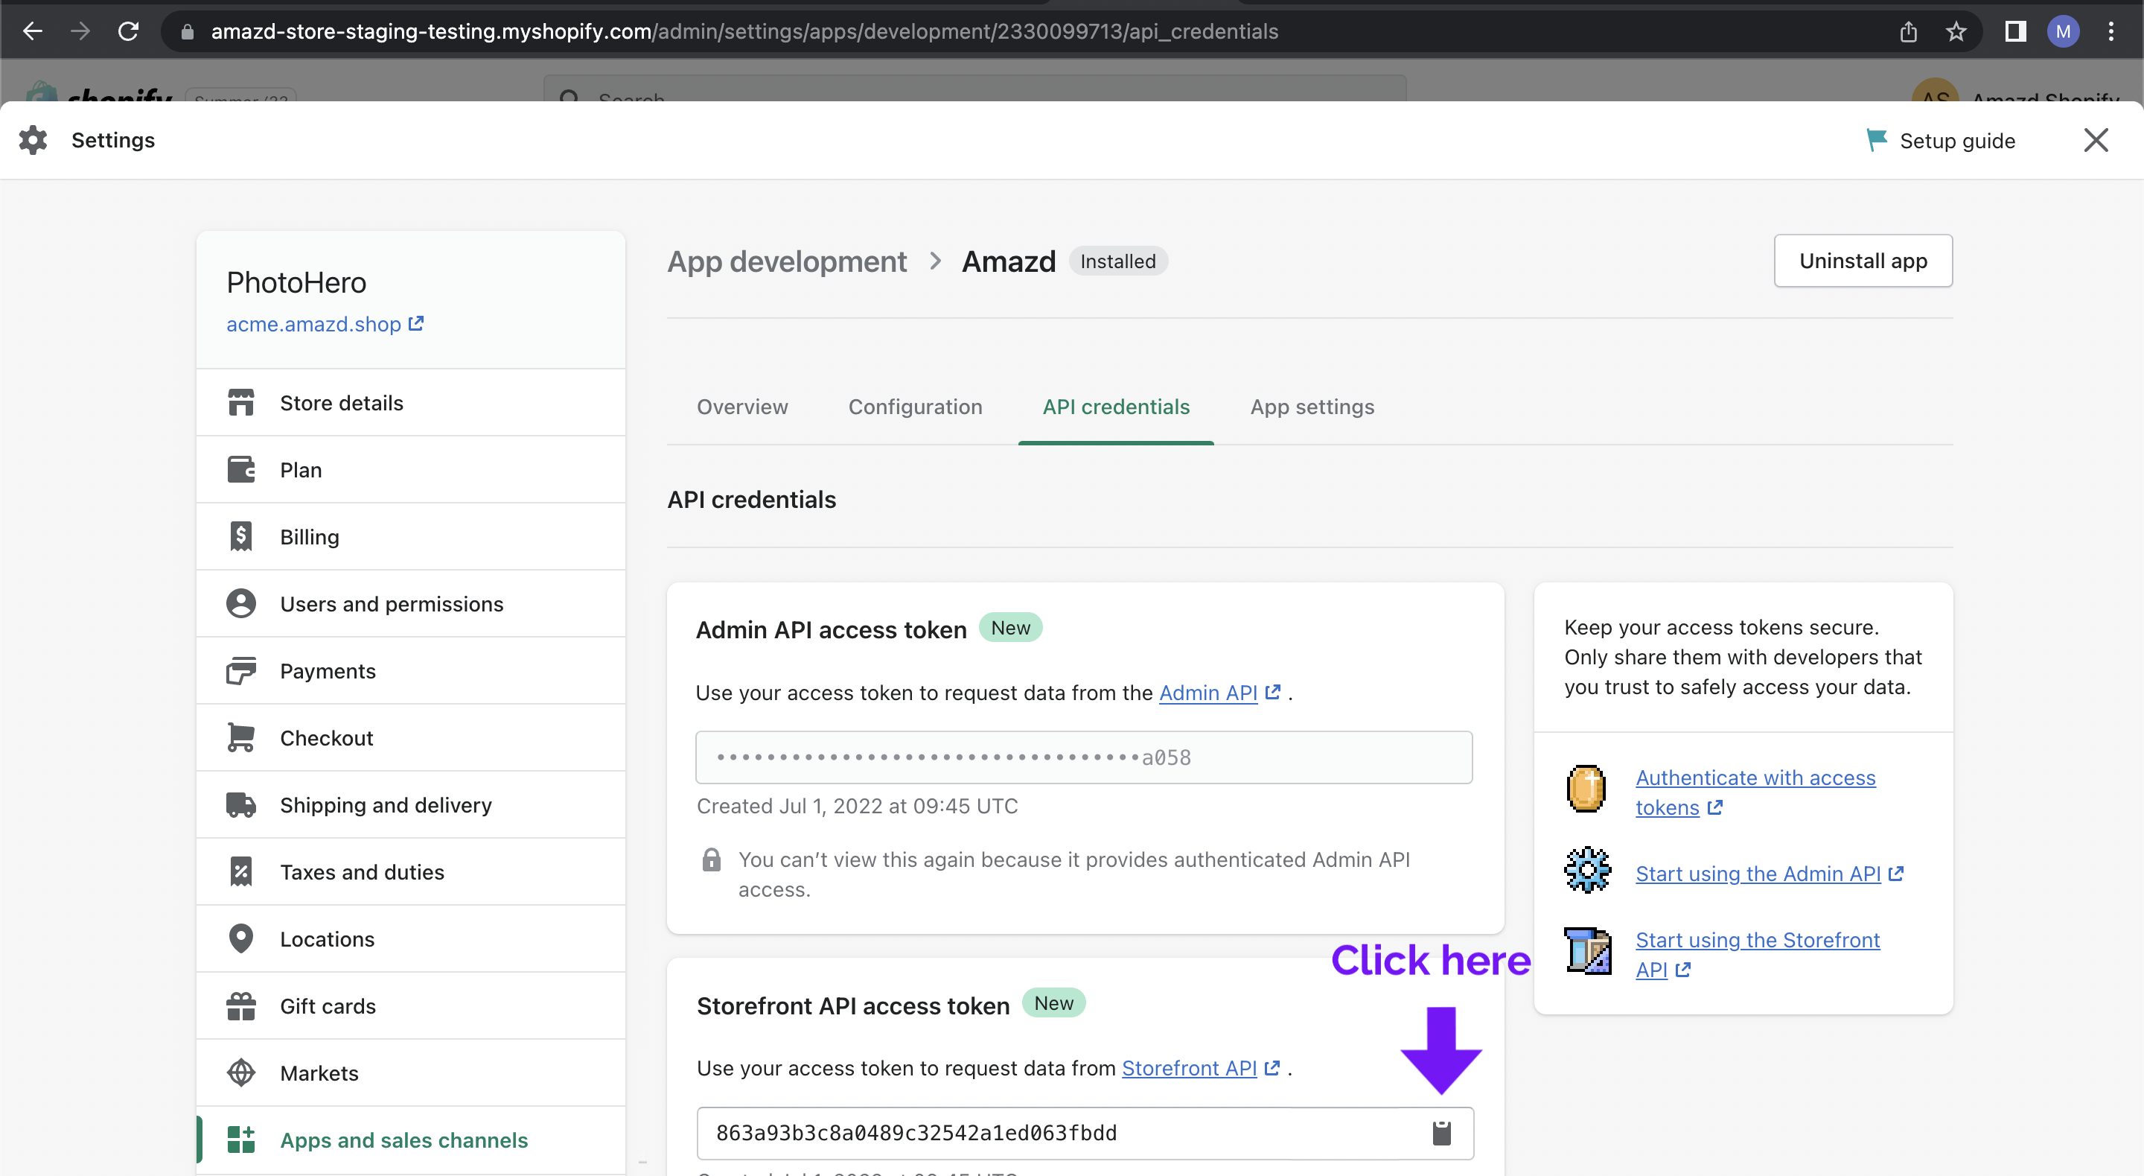Click the Checkout cart icon

pos(240,737)
